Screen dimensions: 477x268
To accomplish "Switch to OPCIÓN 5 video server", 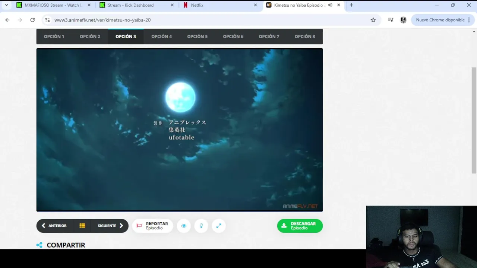I will coord(197,36).
